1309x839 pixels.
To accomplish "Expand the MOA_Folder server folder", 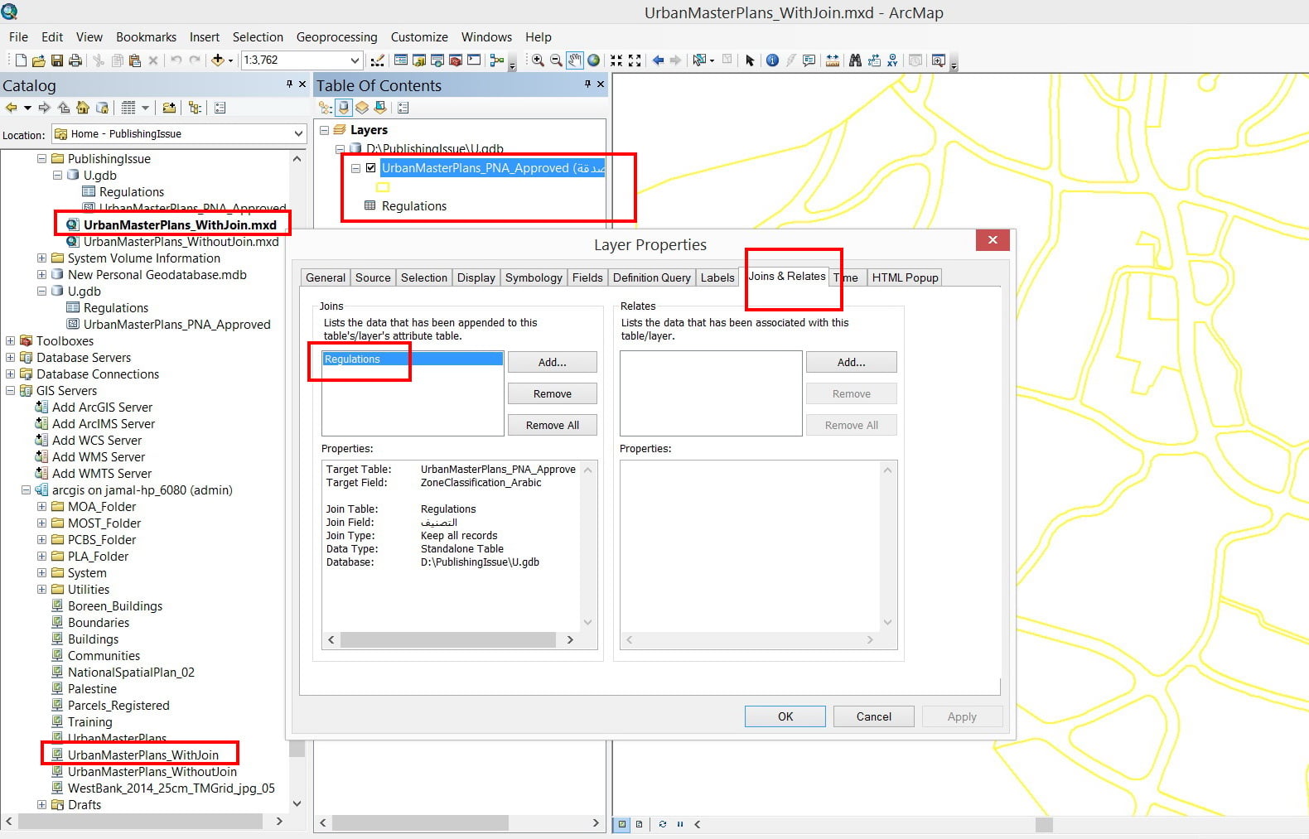I will click(41, 506).
